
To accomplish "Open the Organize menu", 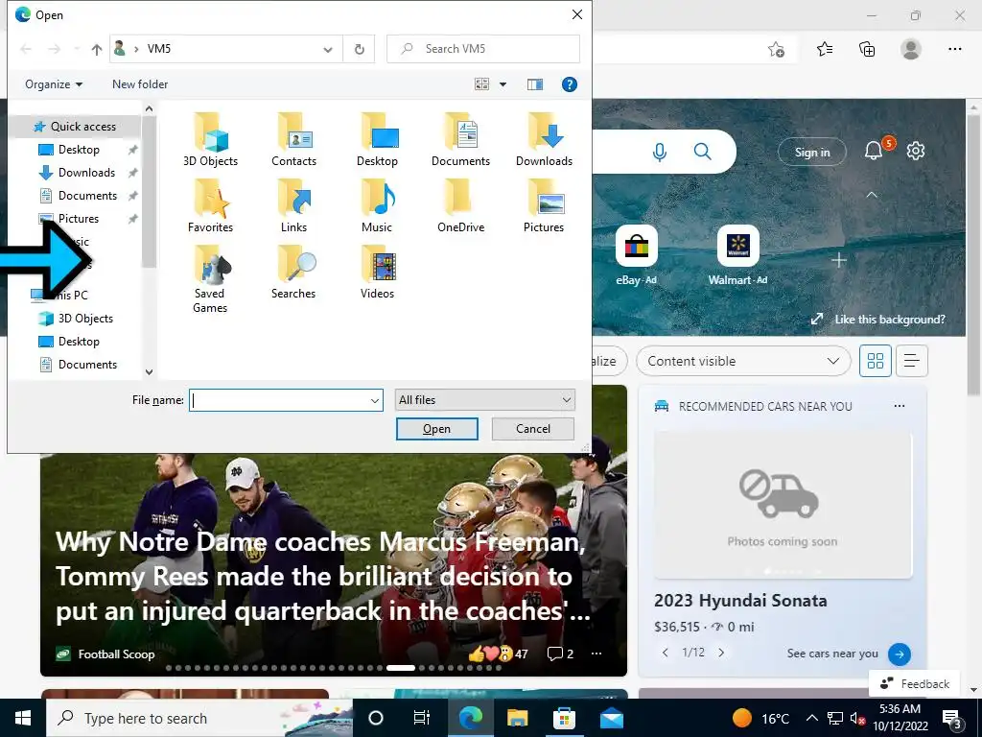I will [x=54, y=84].
